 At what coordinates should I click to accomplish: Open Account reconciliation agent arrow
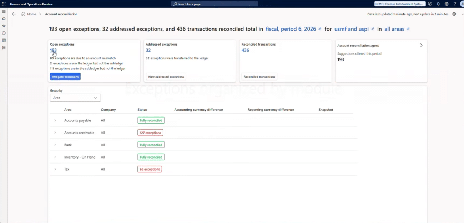tap(421, 45)
